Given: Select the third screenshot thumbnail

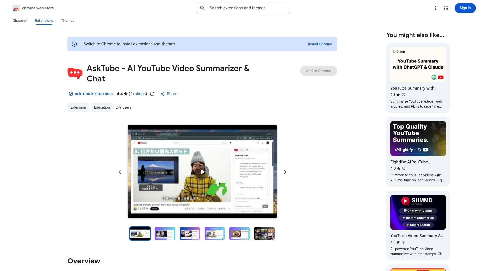Looking at the screenshot, I should pyautogui.click(x=190, y=234).
